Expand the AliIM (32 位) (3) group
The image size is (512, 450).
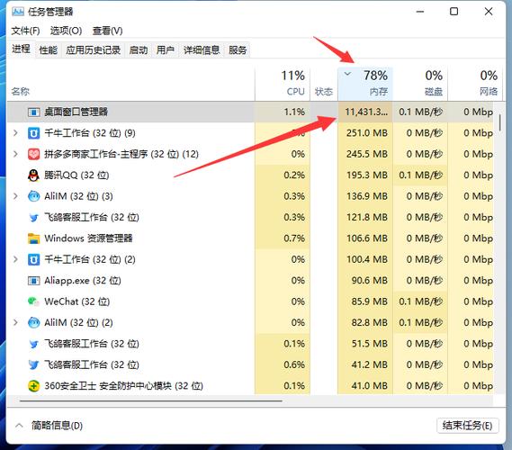(x=15, y=196)
